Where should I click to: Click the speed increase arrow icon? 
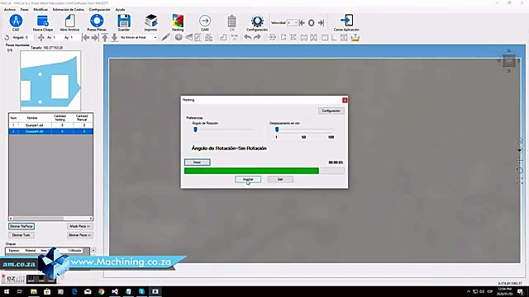pos(321,22)
